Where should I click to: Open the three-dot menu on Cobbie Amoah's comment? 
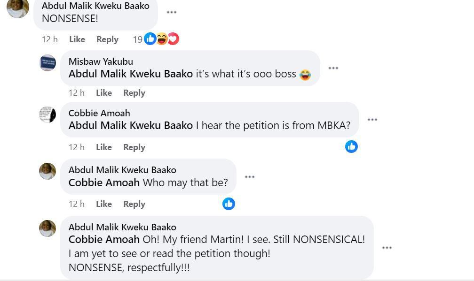[372, 120]
